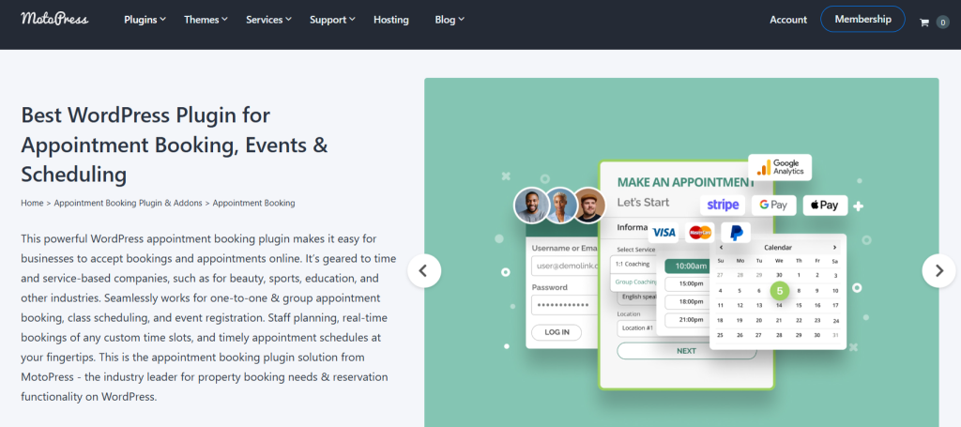Click the MotoPress logo
The height and width of the screenshot is (427, 961).
pos(55,19)
